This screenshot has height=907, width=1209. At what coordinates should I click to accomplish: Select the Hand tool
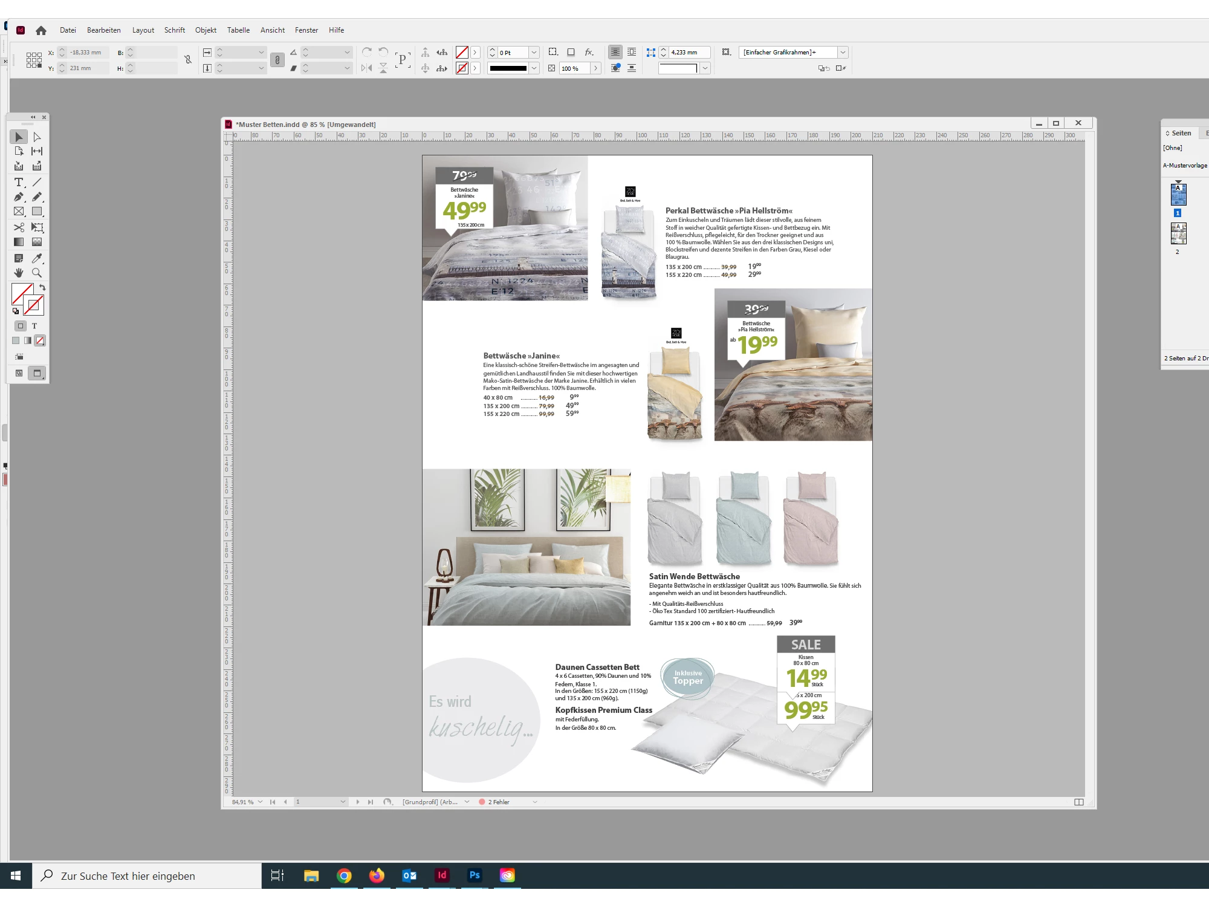(19, 273)
